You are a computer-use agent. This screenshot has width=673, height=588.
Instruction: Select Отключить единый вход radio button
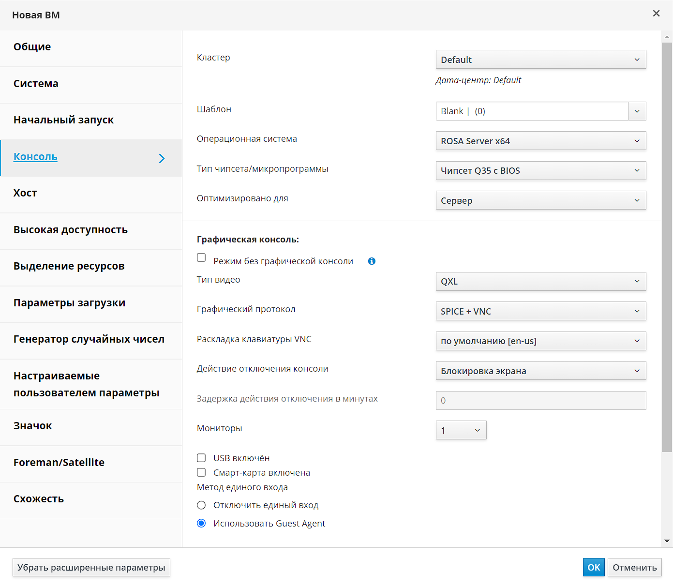tap(202, 505)
